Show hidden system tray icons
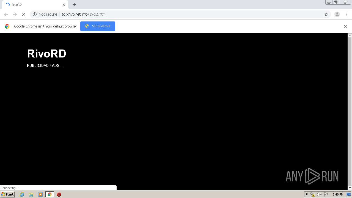The height and width of the screenshot is (198, 352). click(x=307, y=194)
